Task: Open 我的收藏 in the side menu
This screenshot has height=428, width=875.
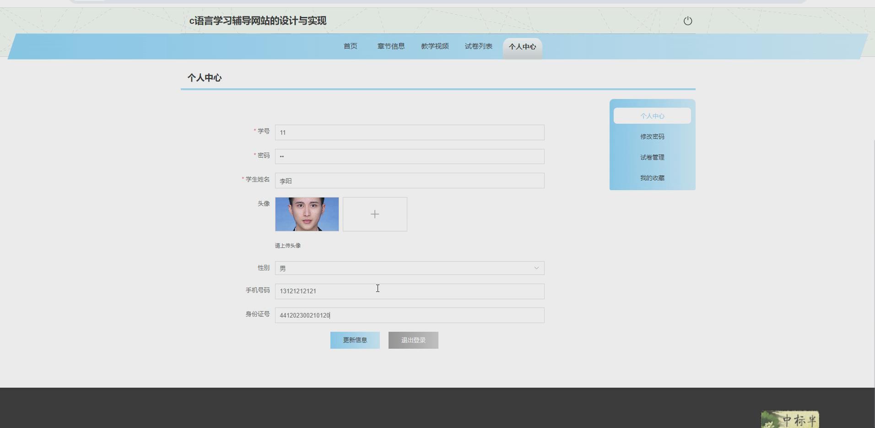Action: 652,178
